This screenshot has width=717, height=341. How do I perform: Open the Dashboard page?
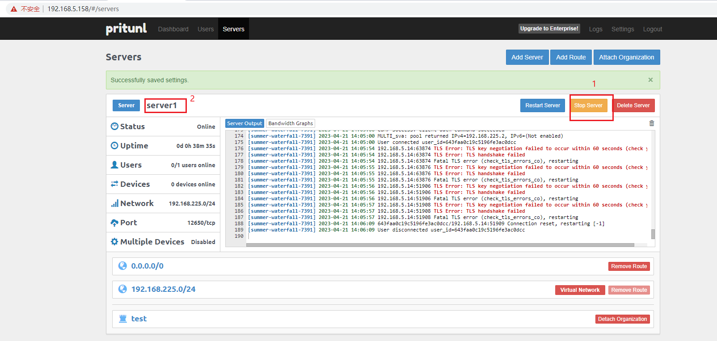pos(173,29)
